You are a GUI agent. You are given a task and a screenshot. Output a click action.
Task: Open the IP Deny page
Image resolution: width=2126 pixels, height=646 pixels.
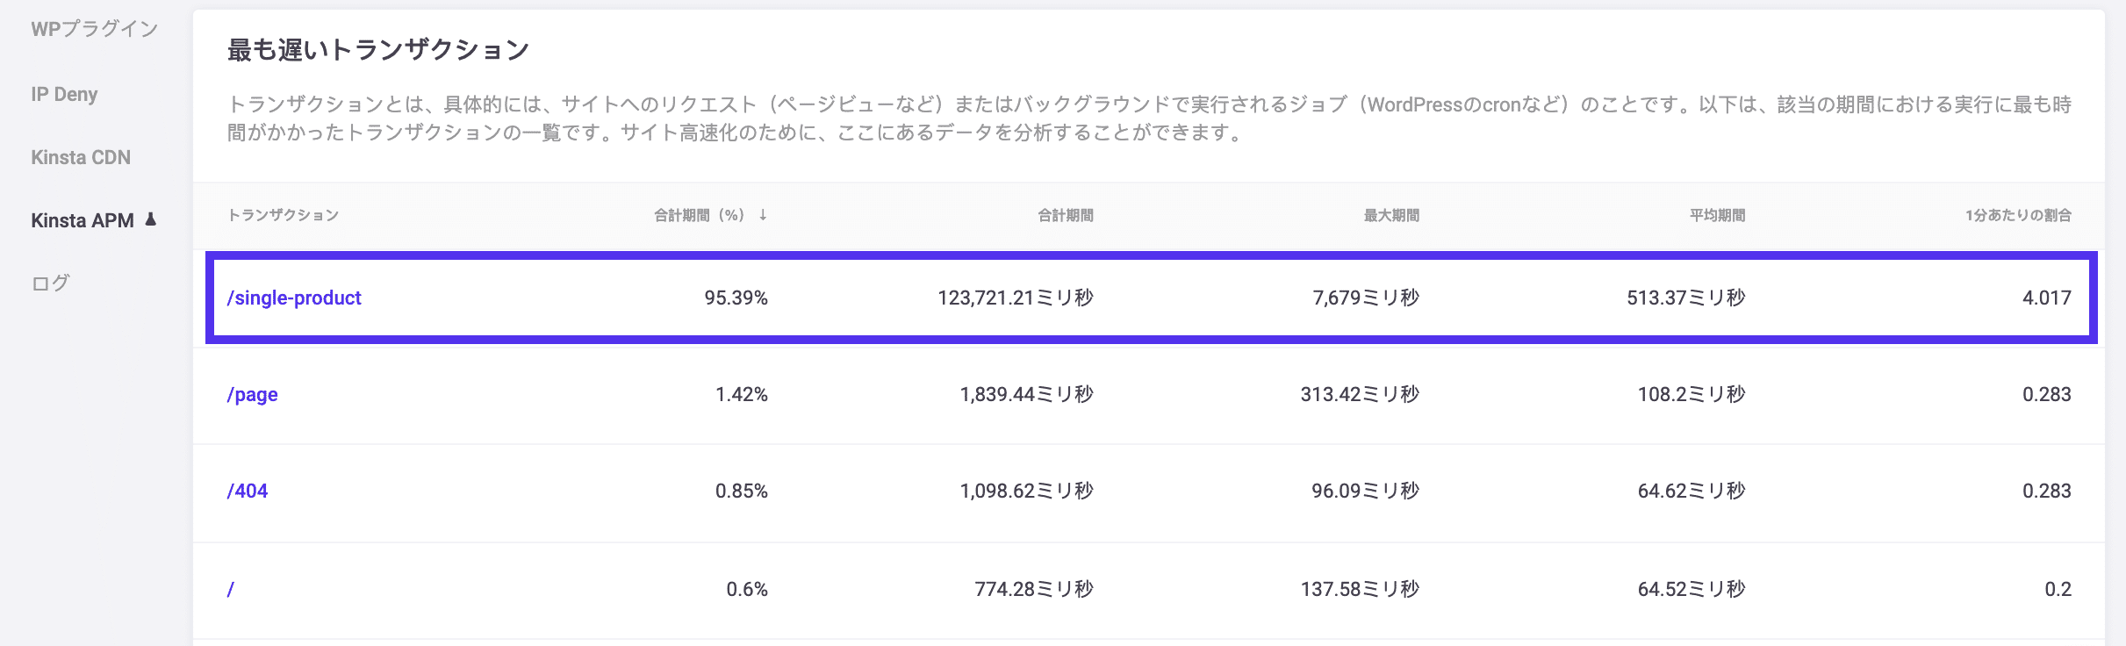point(64,94)
